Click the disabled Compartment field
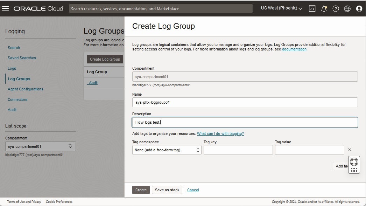The image size is (366, 206). coord(245,77)
